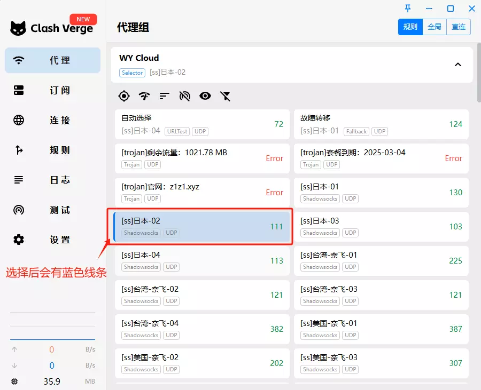The width and height of the screenshot is (481, 390).
Task: Switch to 全局 (Global) mode
Action: pos(435,27)
